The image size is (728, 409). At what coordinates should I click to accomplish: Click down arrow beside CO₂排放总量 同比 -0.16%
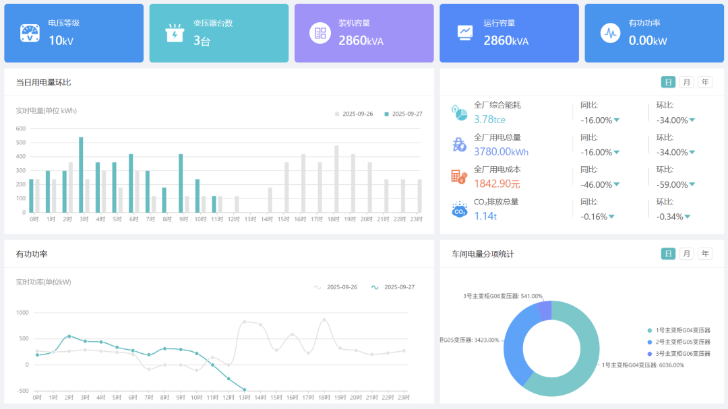click(612, 217)
